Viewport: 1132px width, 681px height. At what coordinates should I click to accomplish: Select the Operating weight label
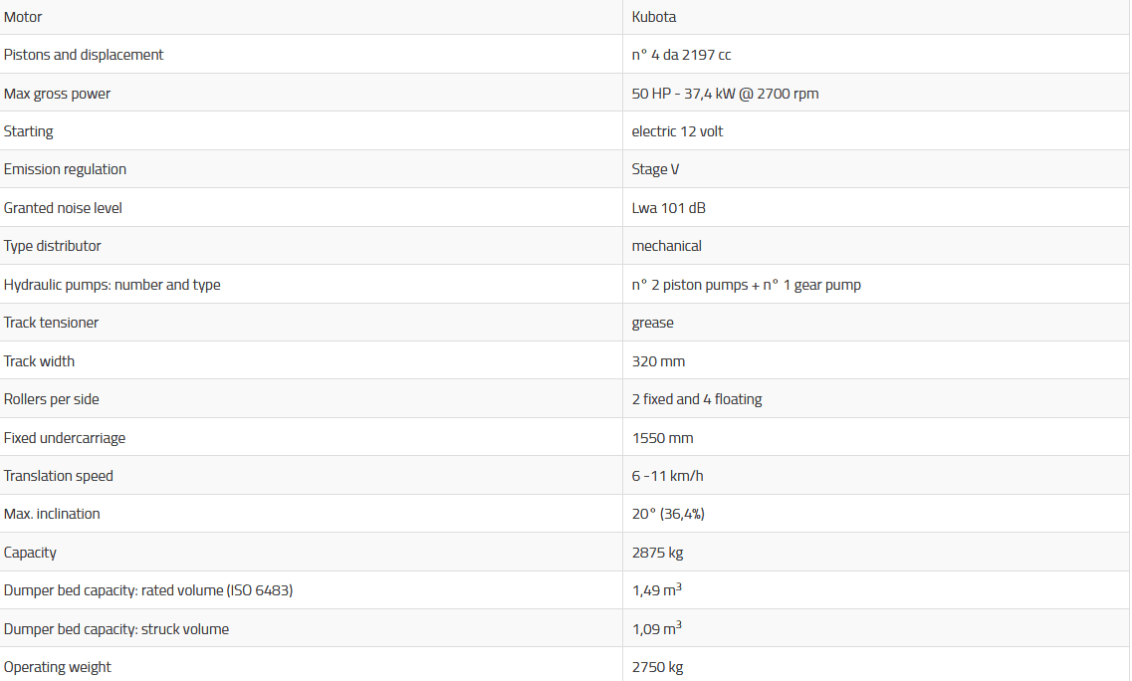coord(57,667)
